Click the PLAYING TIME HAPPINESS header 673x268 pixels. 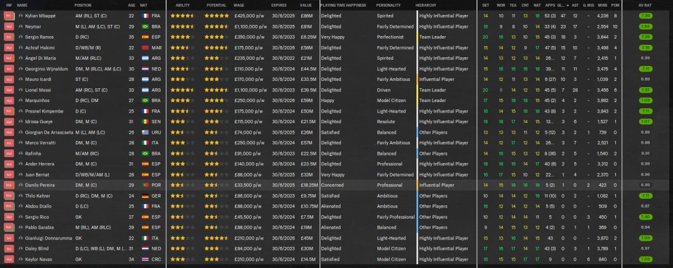pyautogui.click(x=343, y=5)
